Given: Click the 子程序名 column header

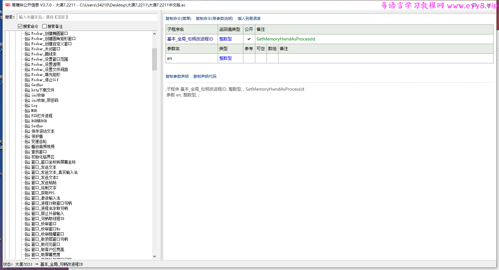Looking at the screenshot, I should coord(192,29).
